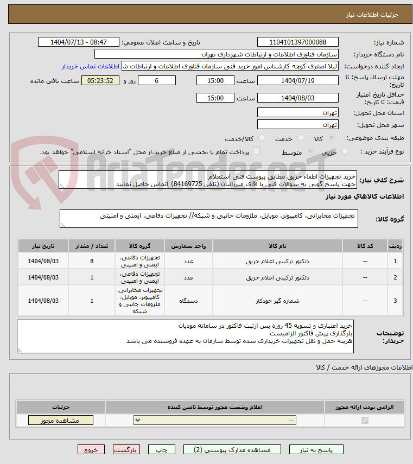Click the delivery province field 'تهران'
Image resolution: width=413 pixels, height=464 pixels.
coord(298,112)
